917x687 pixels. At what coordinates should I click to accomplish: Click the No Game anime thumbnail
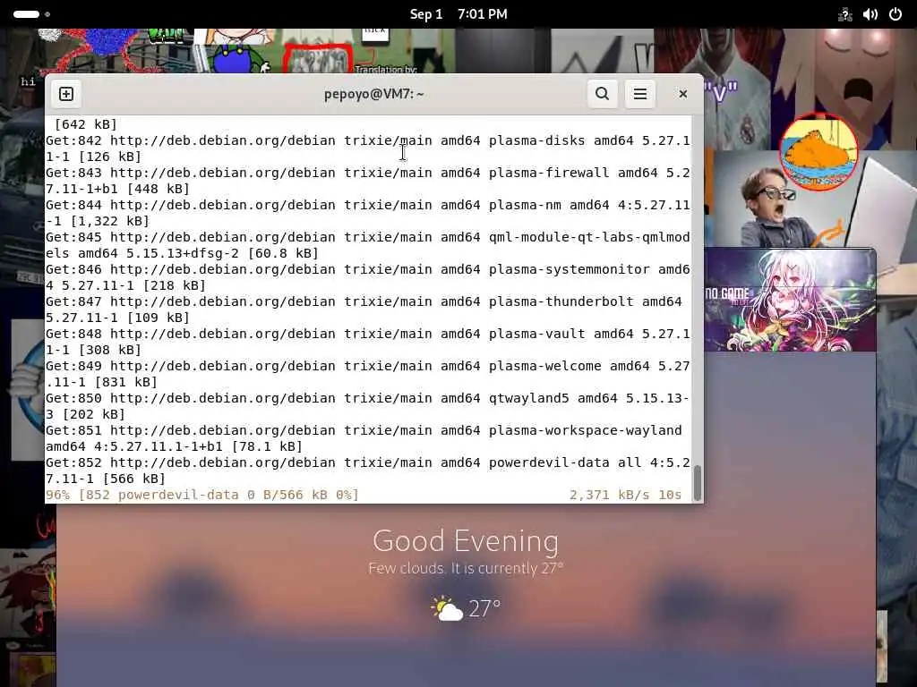tap(790, 300)
